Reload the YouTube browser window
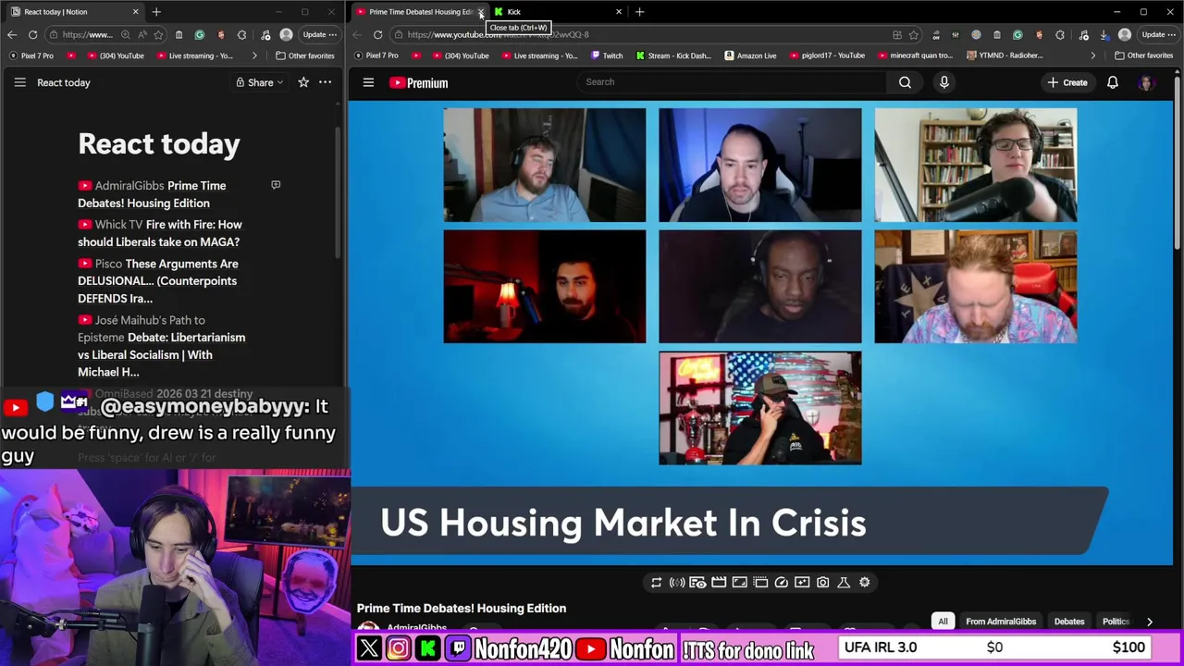This screenshot has height=666, width=1184. pos(377,34)
